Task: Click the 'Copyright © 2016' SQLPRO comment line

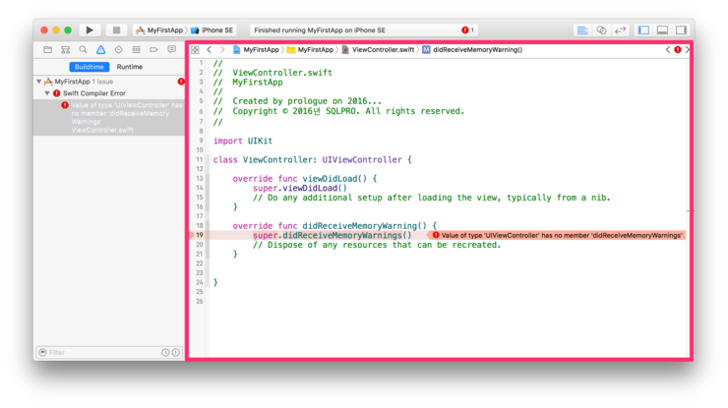Action: click(338, 111)
